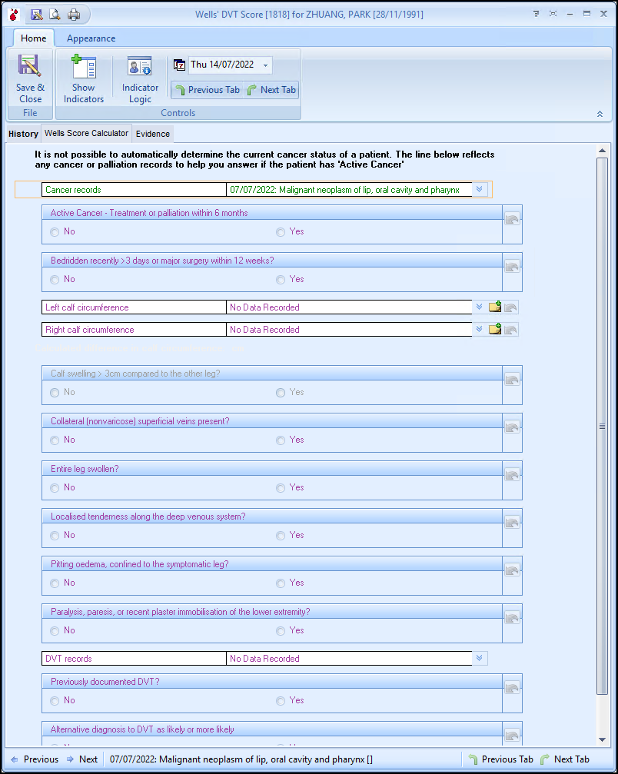Click the Print icon in the title bar
The height and width of the screenshot is (774, 618).
(x=71, y=15)
